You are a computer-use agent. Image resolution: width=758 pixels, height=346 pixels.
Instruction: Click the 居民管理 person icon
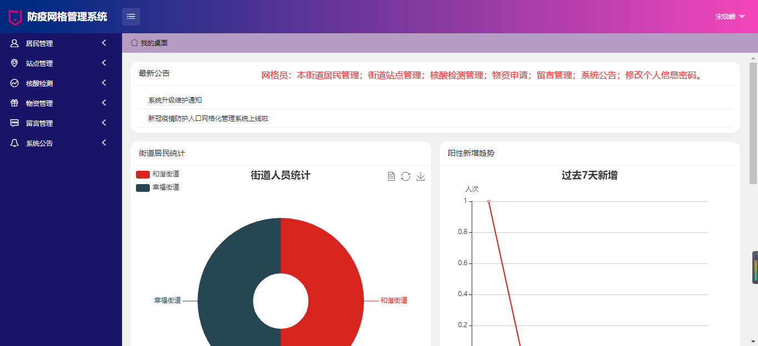point(14,43)
